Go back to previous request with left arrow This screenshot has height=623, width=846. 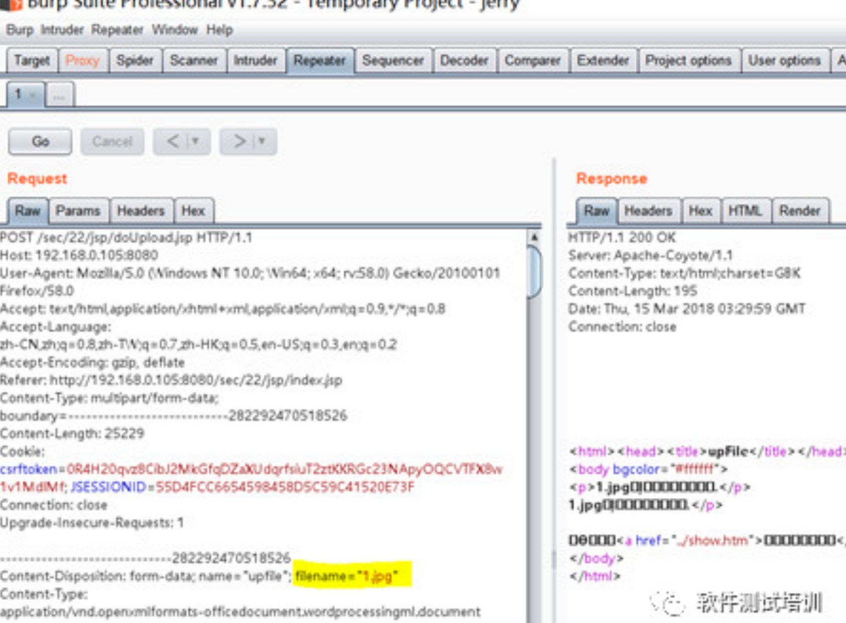pos(172,142)
